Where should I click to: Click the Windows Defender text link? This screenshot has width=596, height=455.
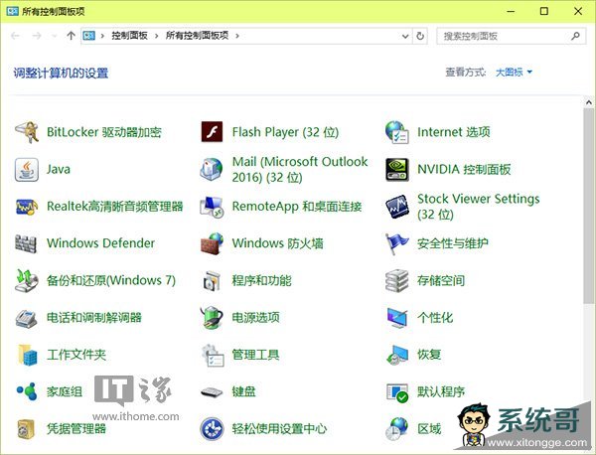tap(100, 242)
